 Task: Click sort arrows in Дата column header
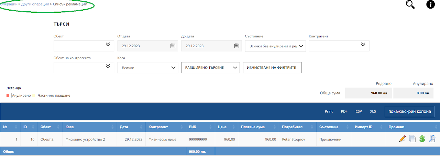point(141,127)
